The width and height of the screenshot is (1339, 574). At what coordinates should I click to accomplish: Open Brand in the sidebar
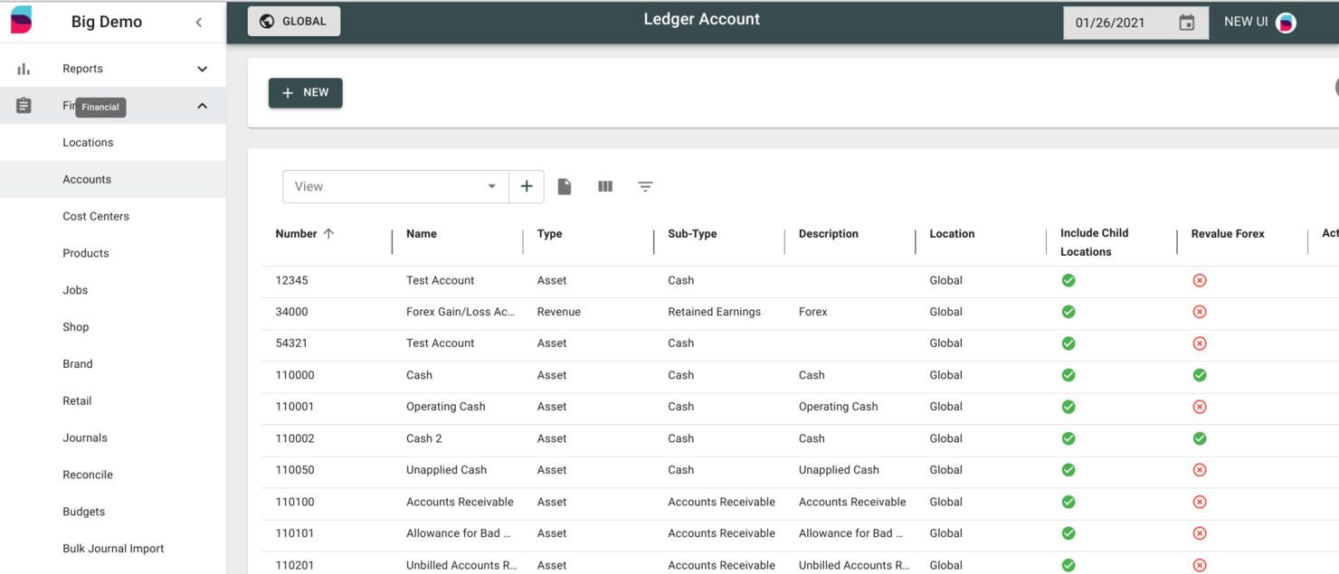78,364
